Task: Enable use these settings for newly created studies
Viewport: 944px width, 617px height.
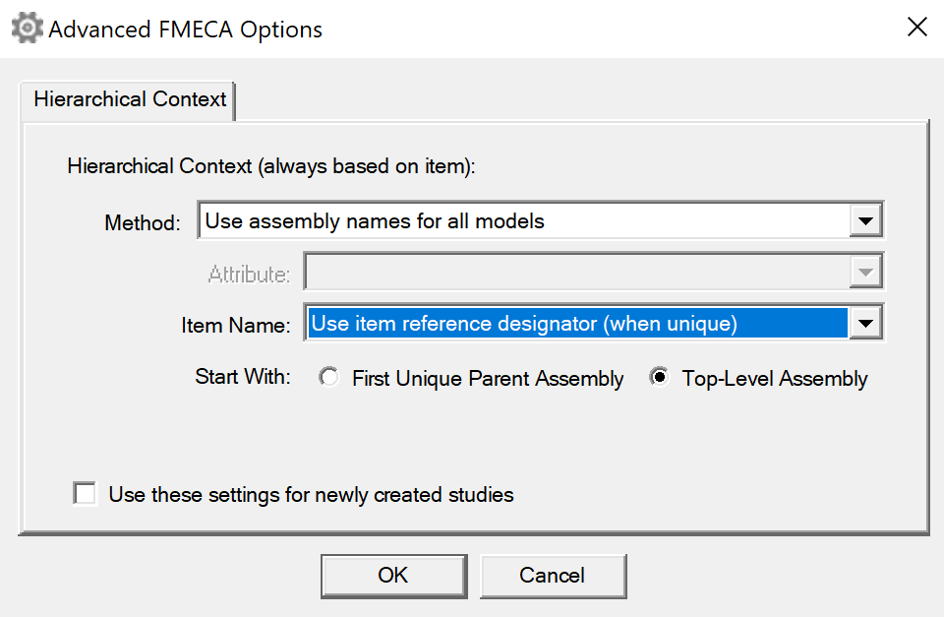Action: pos(85,493)
